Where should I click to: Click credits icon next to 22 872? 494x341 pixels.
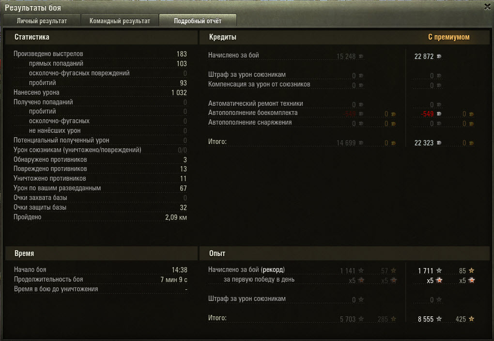click(x=439, y=56)
